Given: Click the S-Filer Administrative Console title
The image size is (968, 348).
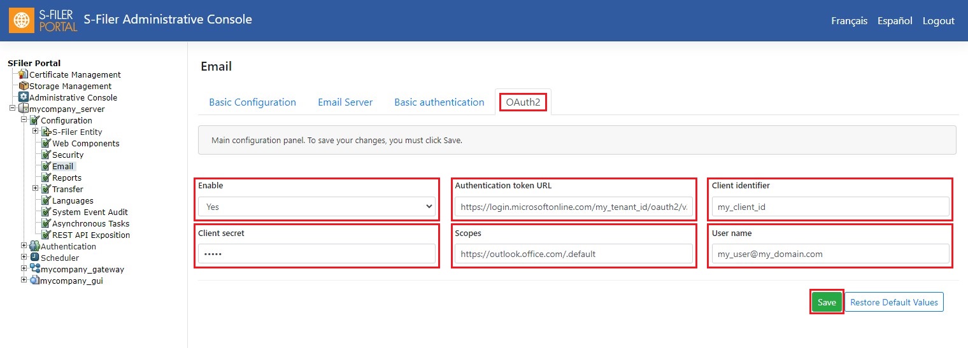Looking at the screenshot, I should point(168,19).
